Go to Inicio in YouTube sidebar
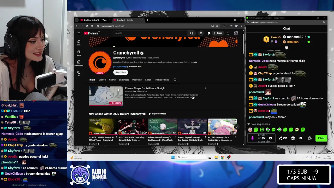The image size is (334, 188). [79, 43]
